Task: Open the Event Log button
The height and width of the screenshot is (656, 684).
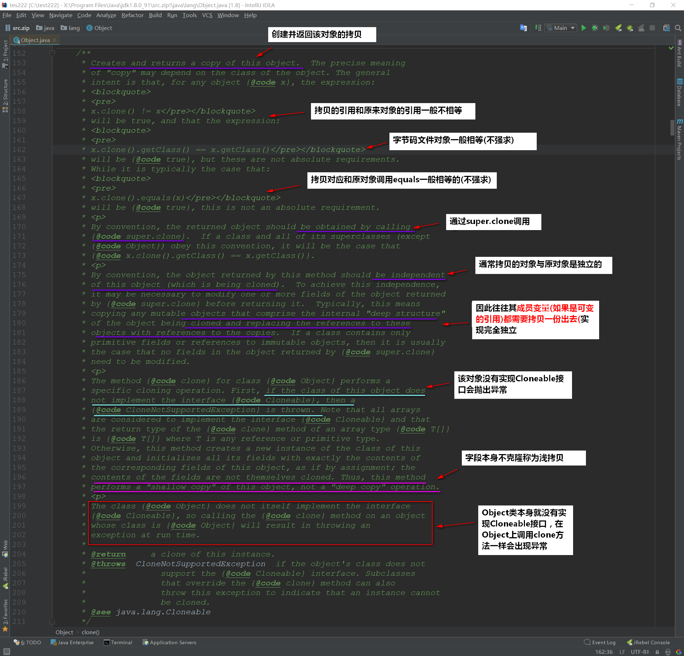Action: (600, 642)
